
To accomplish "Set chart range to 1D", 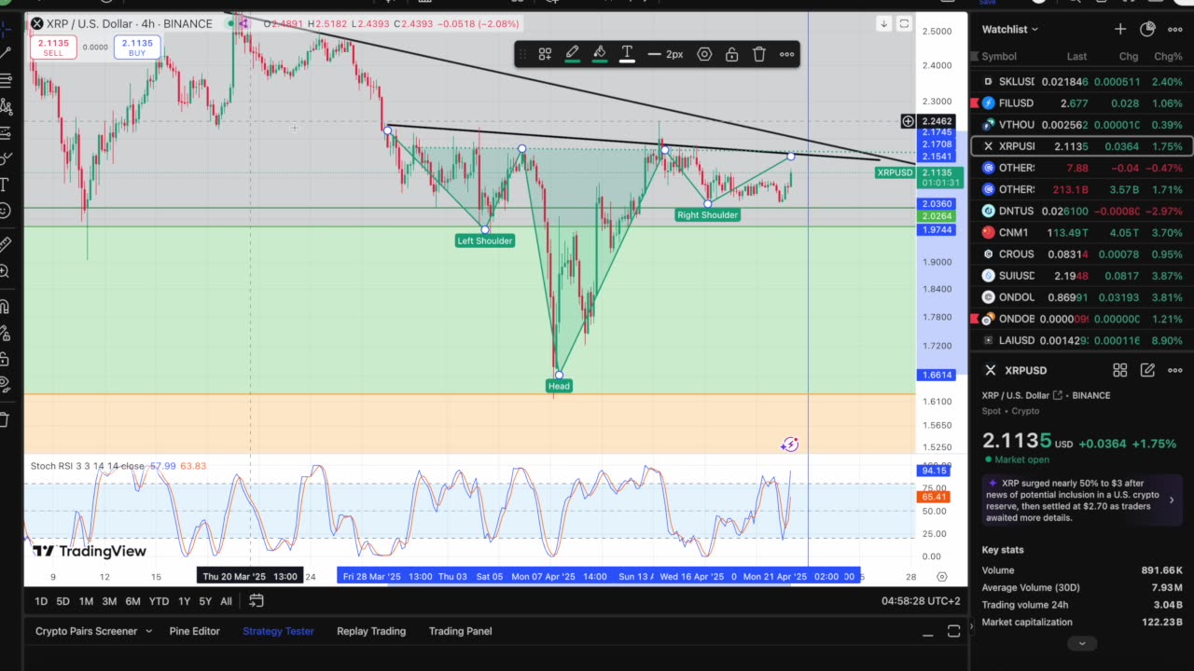I will pyautogui.click(x=41, y=601).
